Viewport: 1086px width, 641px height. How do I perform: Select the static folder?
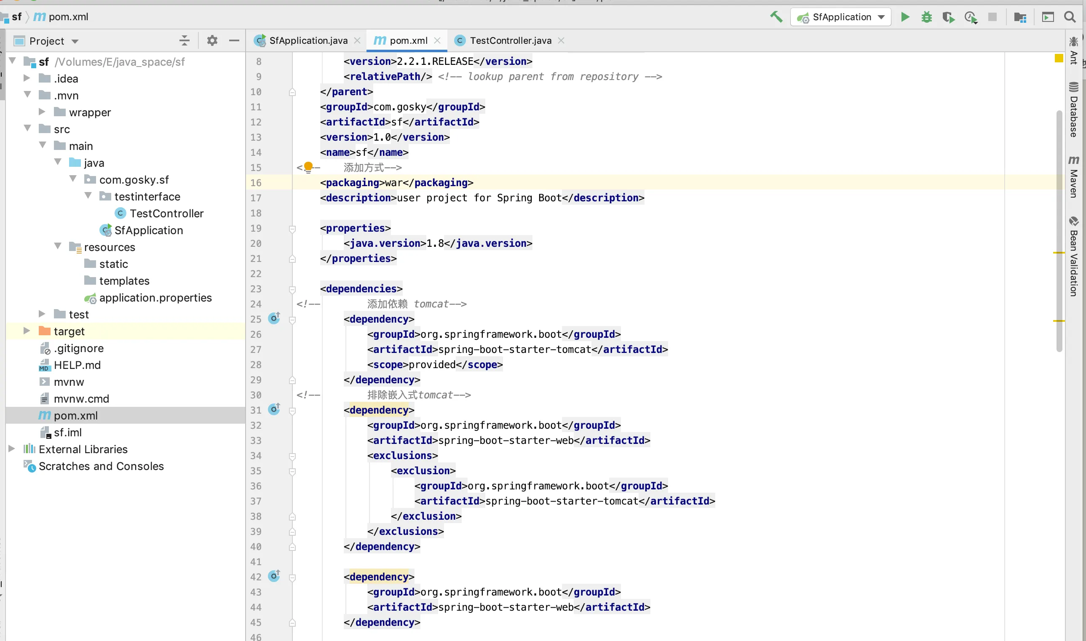113,264
